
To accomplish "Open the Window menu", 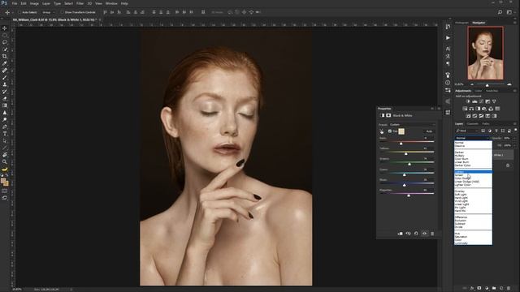I will click(x=111, y=3).
